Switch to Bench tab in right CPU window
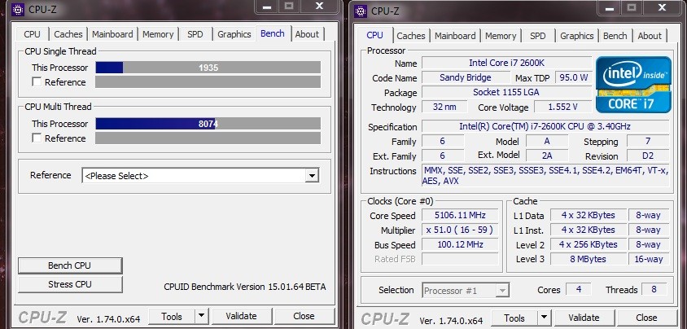Image resolution: width=687 pixels, height=329 pixels. point(615,36)
